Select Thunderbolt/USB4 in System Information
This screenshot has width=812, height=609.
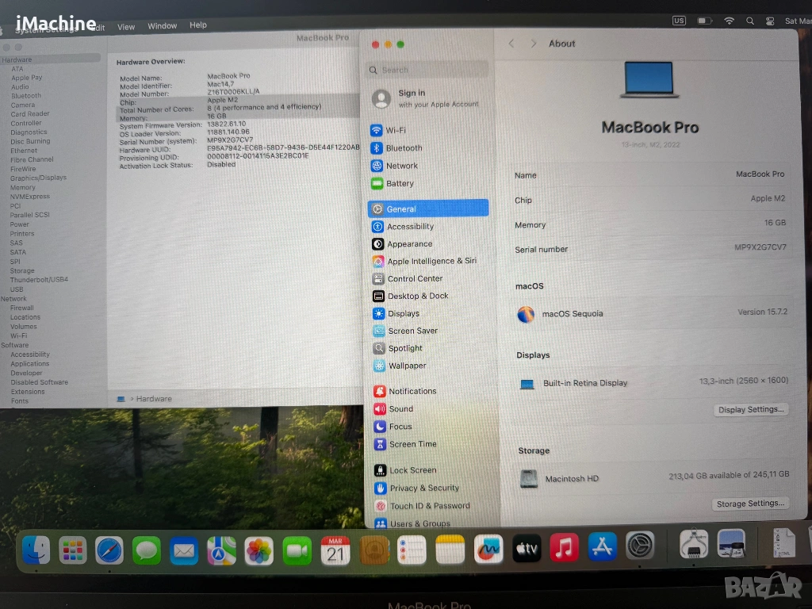tap(39, 280)
